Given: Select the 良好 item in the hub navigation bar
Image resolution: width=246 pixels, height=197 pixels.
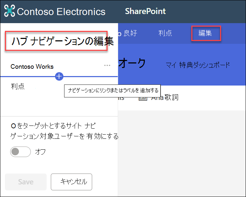Looking at the screenshot, I should [130, 33].
